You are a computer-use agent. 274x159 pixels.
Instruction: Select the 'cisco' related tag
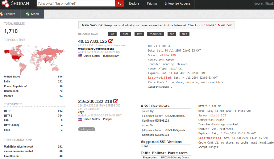[125, 34]
